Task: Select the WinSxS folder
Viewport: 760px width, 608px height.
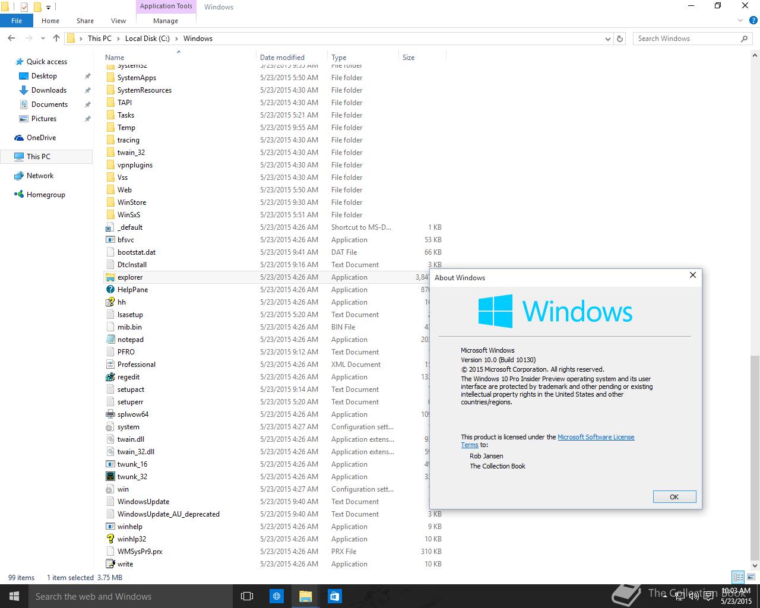Action: 129,215
